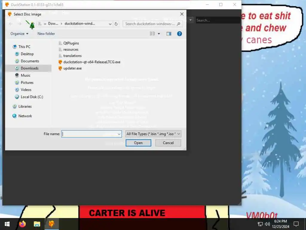This screenshot has width=306, height=230.
Task: Toggle the preview pane icon
Action: click(x=169, y=34)
